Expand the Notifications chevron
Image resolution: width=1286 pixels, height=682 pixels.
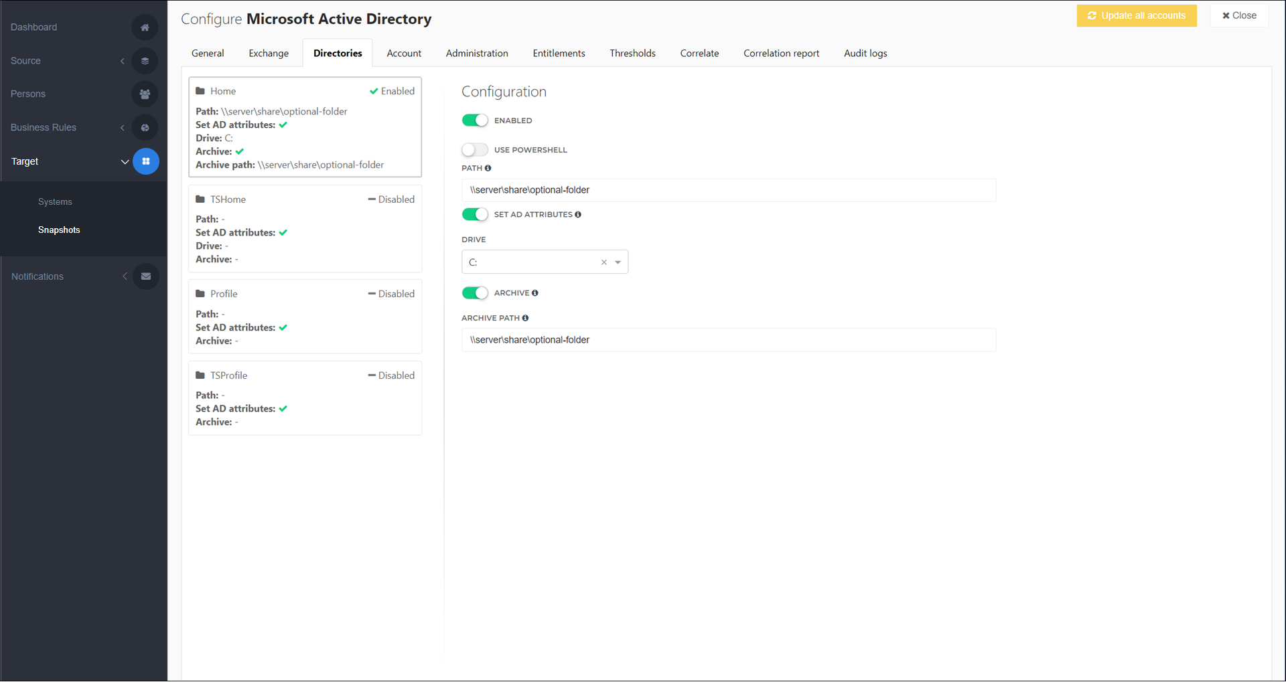[x=125, y=276]
